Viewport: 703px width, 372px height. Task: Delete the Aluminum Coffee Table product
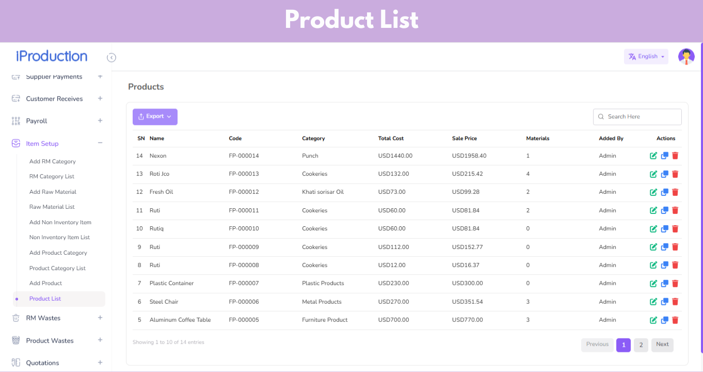pos(675,320)
